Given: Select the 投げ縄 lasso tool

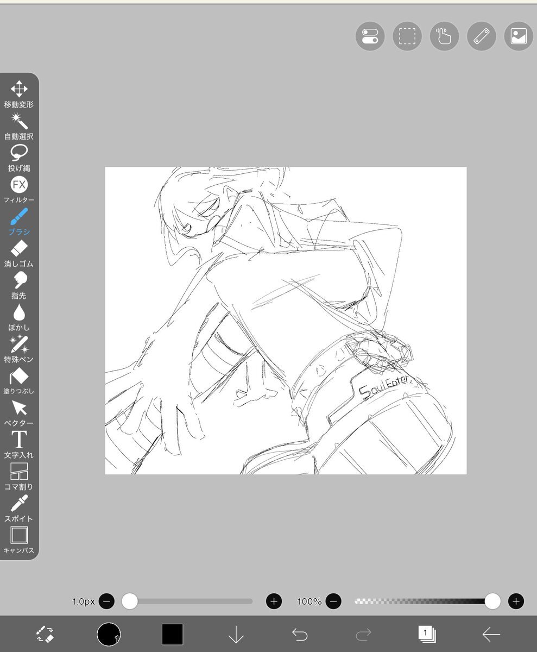Looking at the screenshot, I should tap(19, 158).
